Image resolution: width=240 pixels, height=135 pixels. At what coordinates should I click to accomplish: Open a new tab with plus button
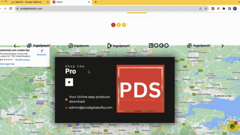(x=96, y=2)
